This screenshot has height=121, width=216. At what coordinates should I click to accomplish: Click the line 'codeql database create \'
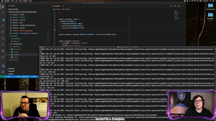69,19
